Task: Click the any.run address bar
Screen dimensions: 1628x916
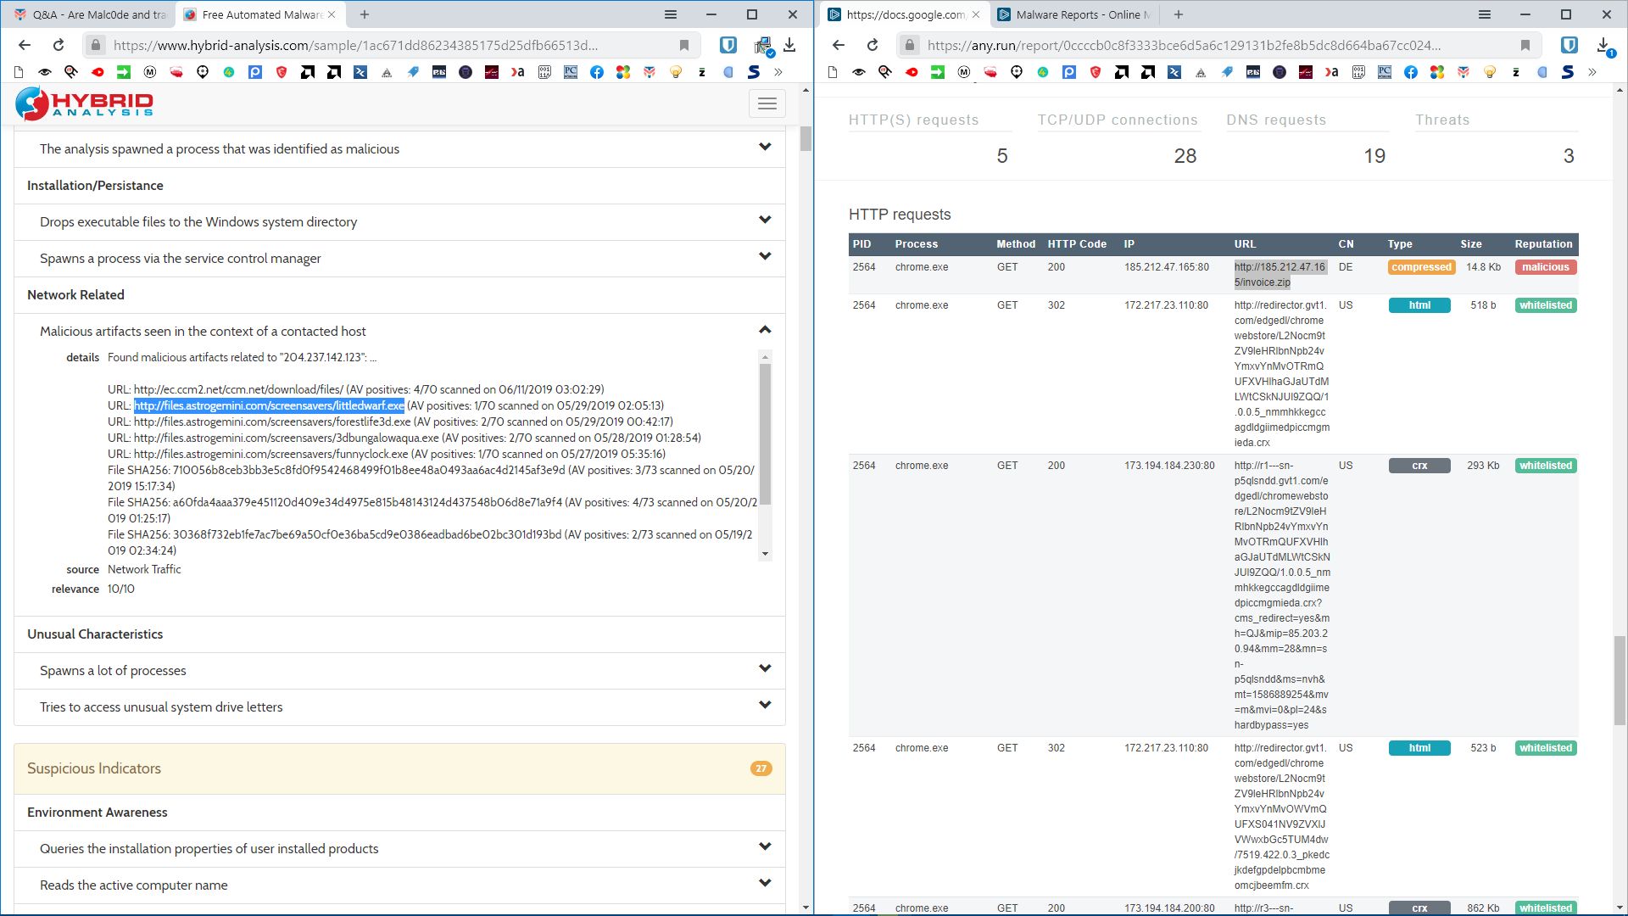Action: (1183, 45)
